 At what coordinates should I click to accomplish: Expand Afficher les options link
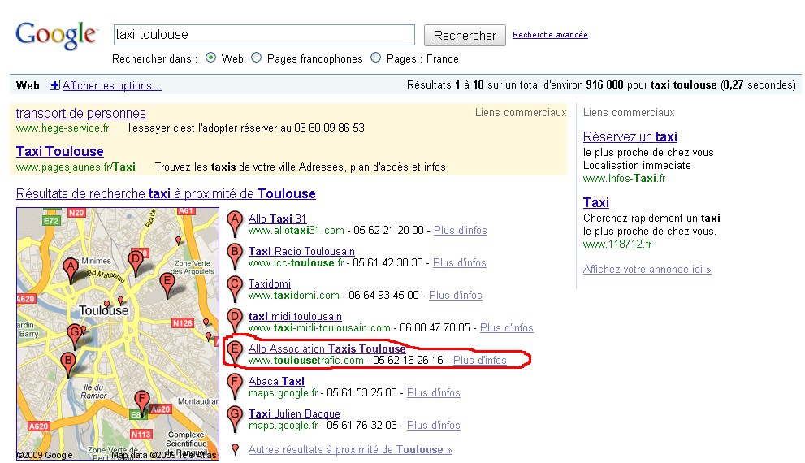point(112,86)
